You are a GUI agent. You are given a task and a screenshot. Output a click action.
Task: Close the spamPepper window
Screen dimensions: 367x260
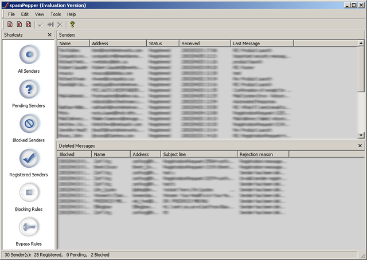[x=361, y=5]
